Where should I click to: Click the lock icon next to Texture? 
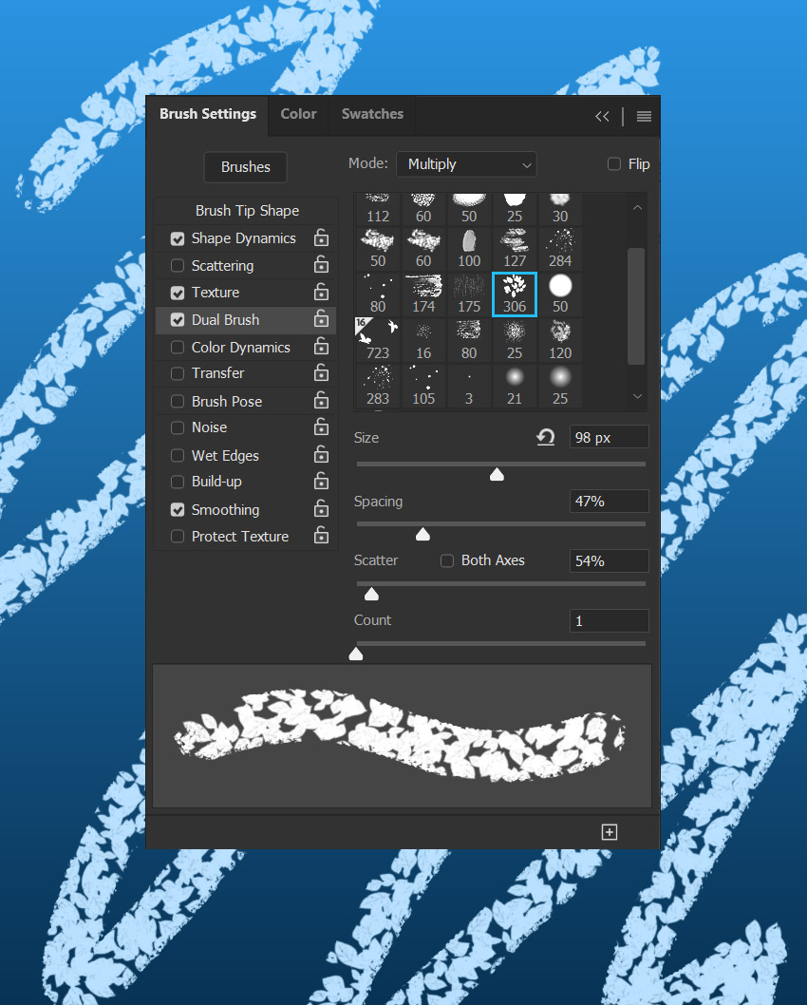coord(321,292)
